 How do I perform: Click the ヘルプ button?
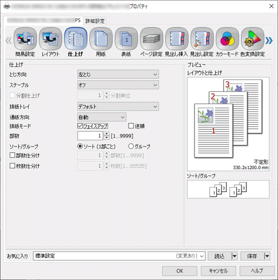click(x=257, y=271)
